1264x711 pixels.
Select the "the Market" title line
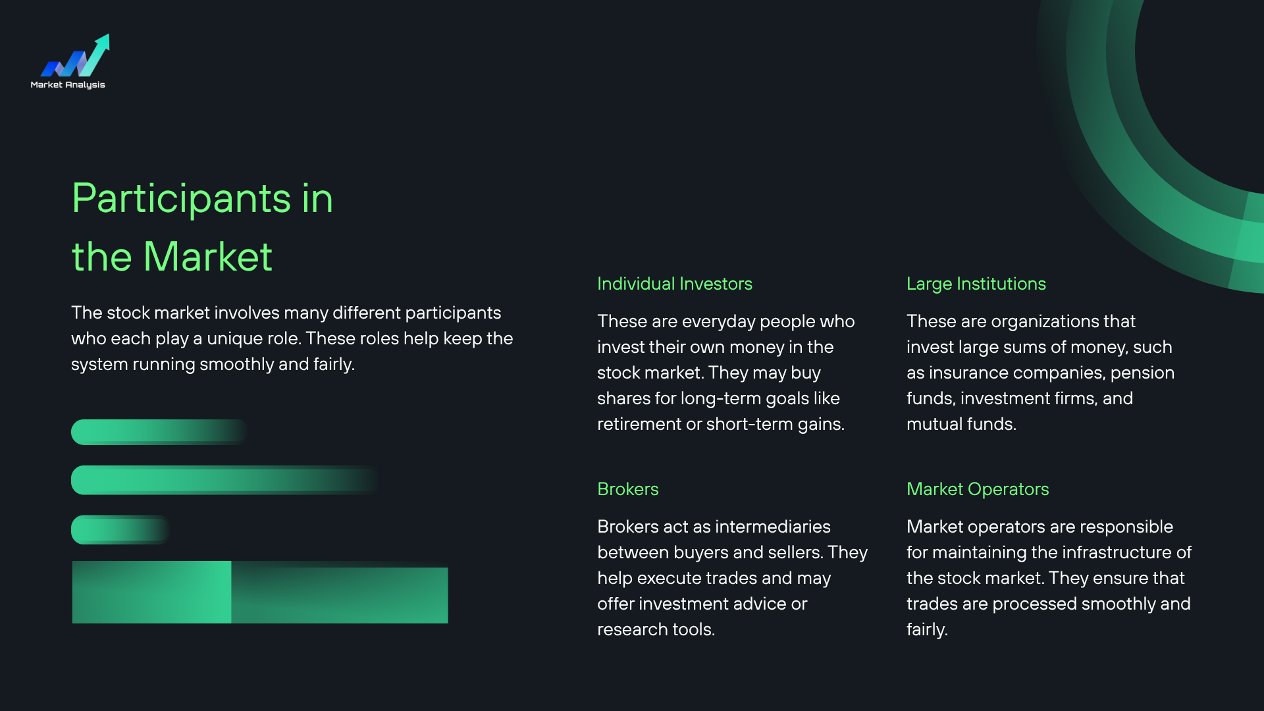click(x=172, y=256)
